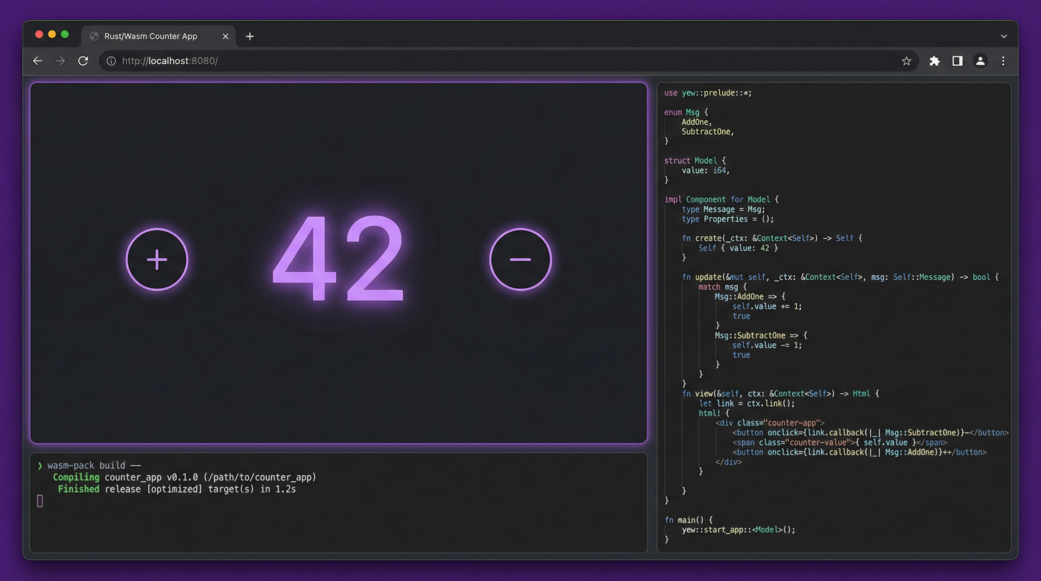The image size is (1041, 581).
Task: Click the localhost:8080 address bar
Action: [x=485, y=61]
